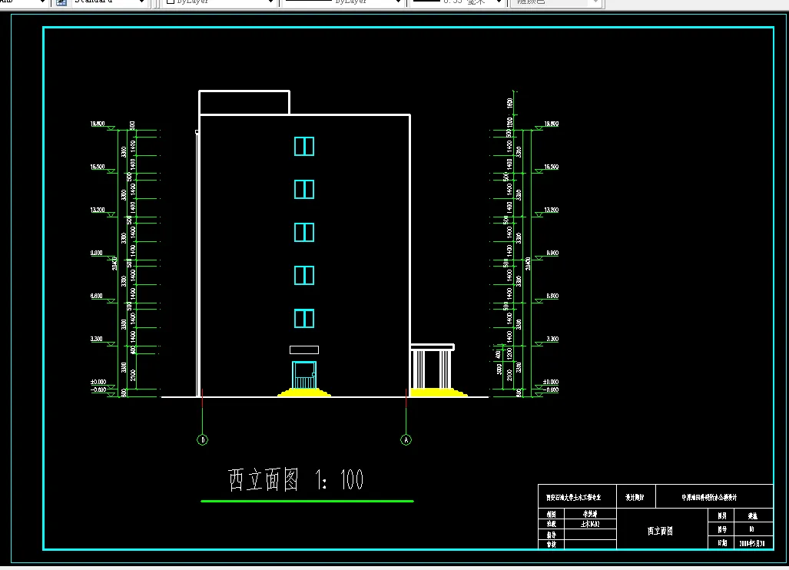This screenshot has width=789, height=570.
Task: Select the left 20400 overall height dimension
Action: coord(114,263)
